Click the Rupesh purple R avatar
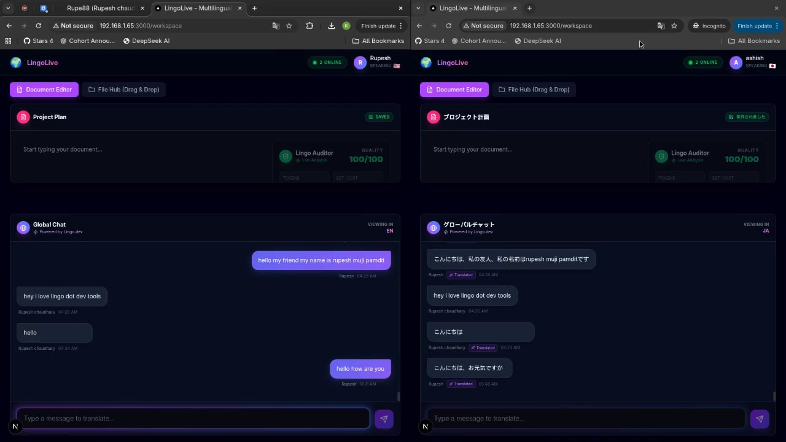 [360, 63]
